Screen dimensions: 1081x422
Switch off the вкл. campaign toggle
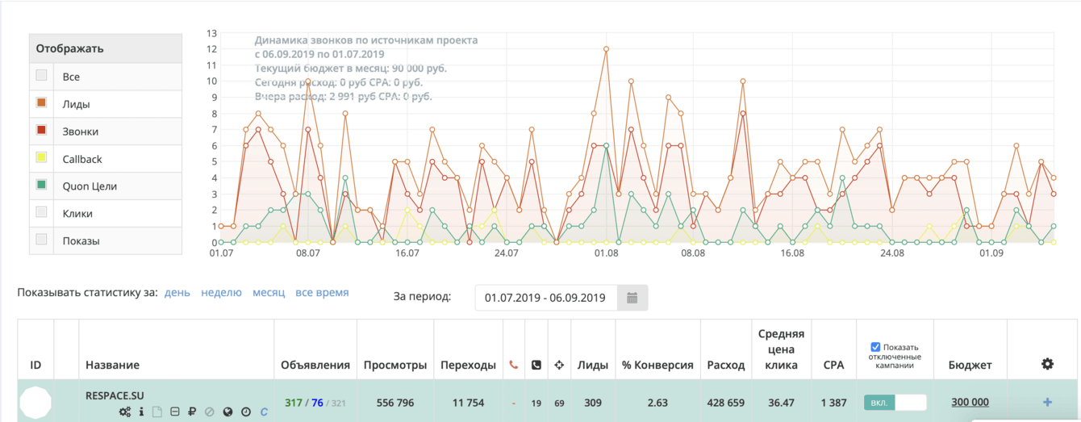pos(895,402)
